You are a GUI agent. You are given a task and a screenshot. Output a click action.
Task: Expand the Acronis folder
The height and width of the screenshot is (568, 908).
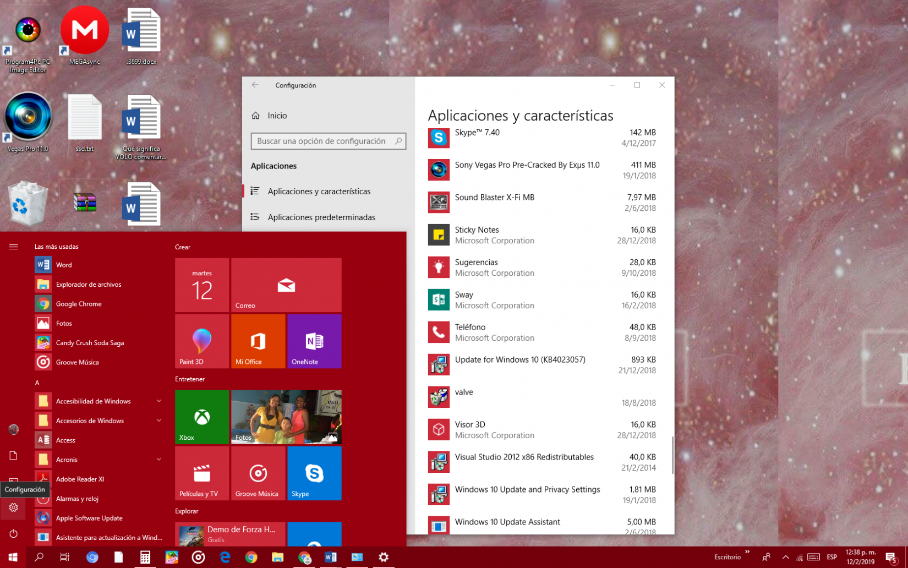tap(99, 460)
